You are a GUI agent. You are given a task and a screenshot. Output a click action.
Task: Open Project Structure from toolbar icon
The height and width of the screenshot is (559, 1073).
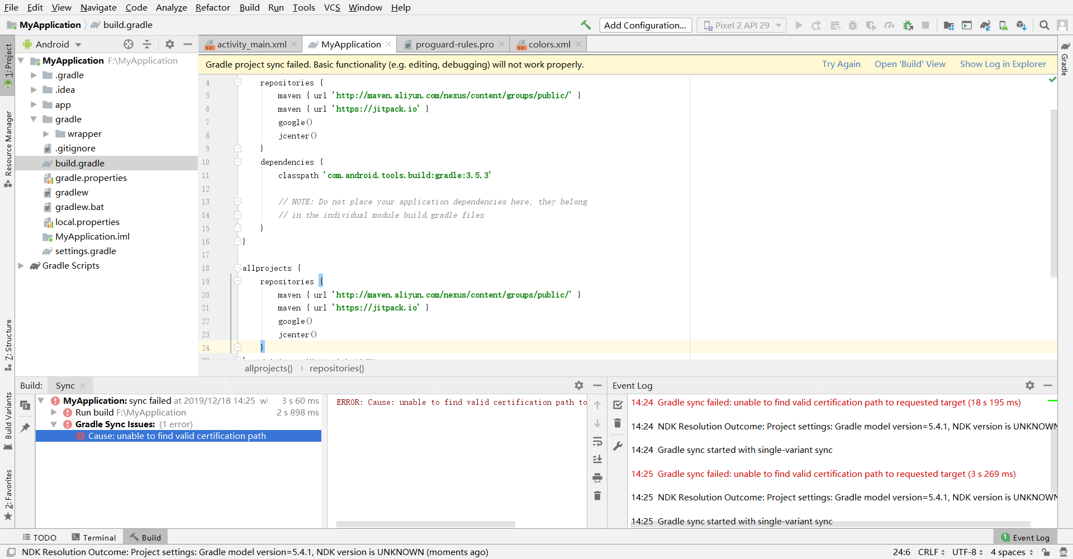tap(949, 25)
